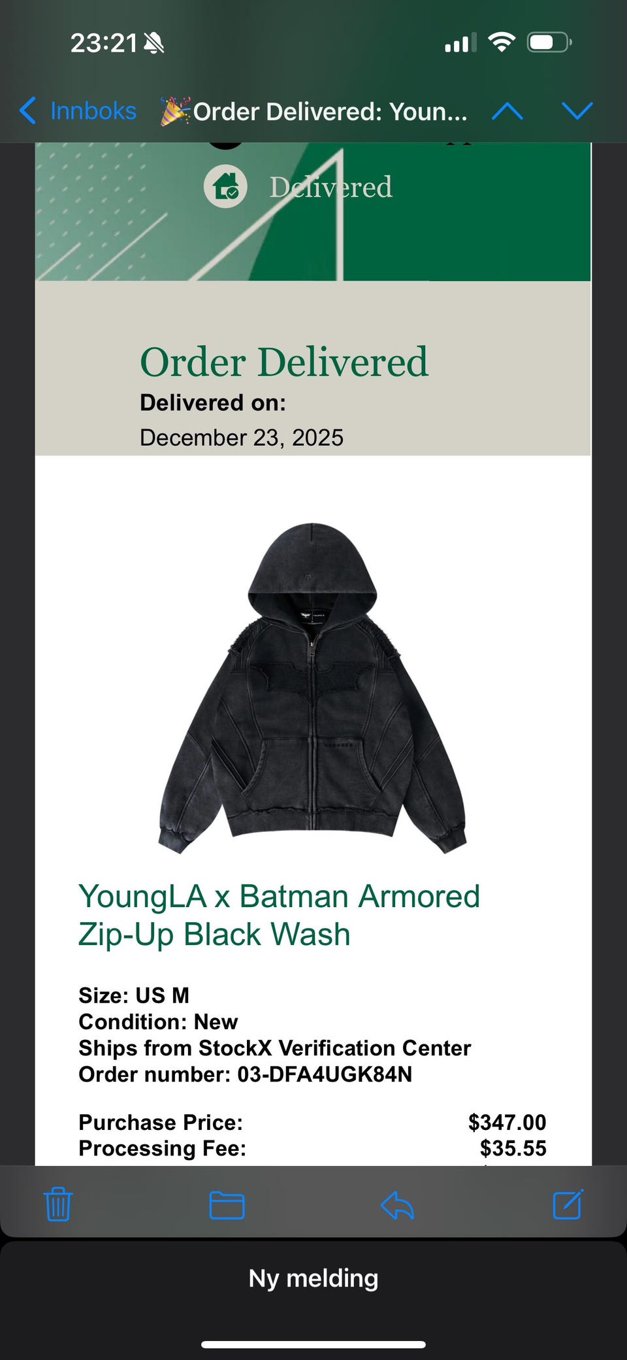Open the move-to-folder icon
This screenshot has width=627, height=1360.
[227, 1205]
